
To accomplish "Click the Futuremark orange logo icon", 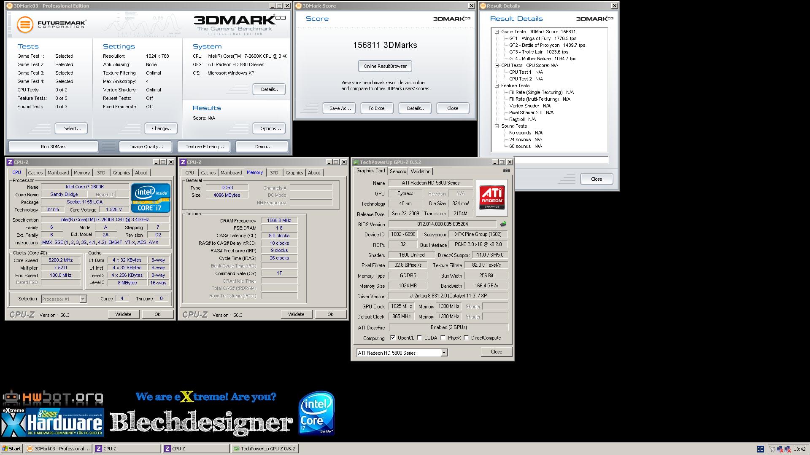I will [25, 24].
